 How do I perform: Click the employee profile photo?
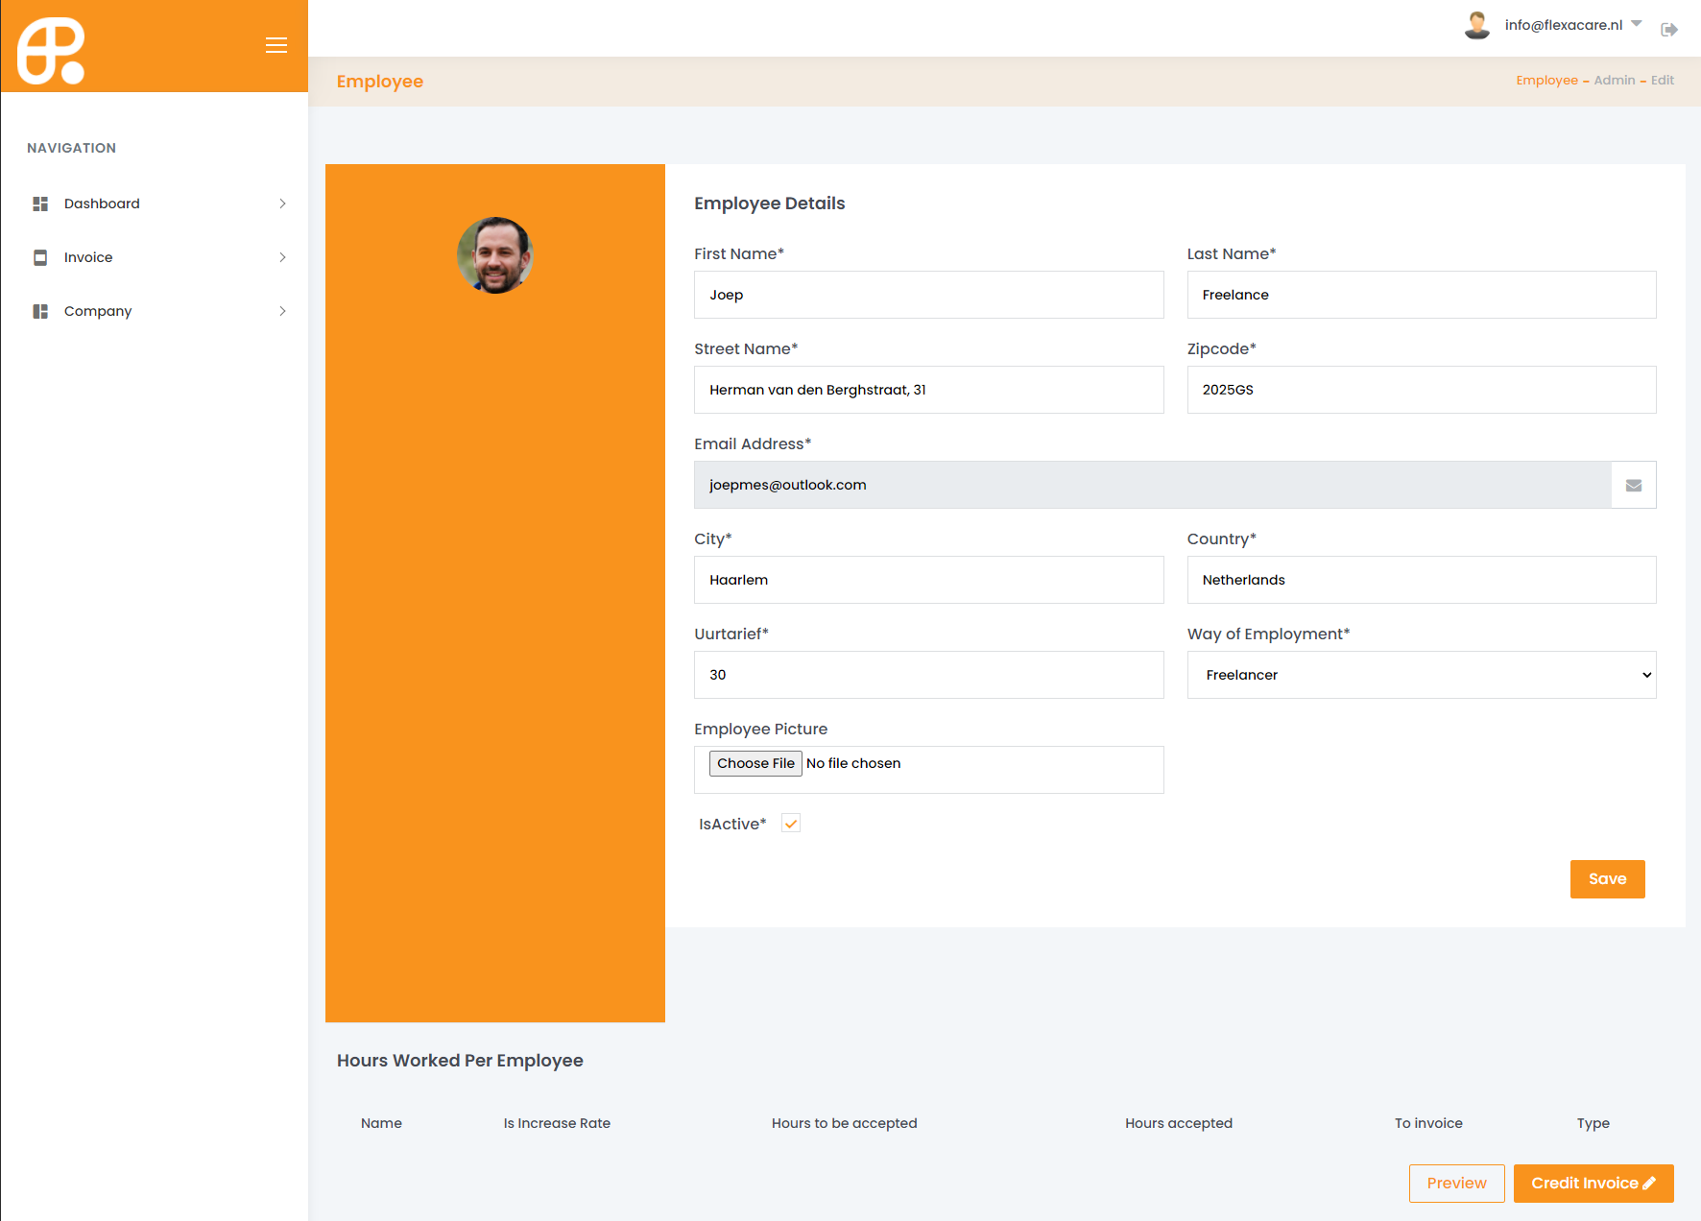[494, 255]
